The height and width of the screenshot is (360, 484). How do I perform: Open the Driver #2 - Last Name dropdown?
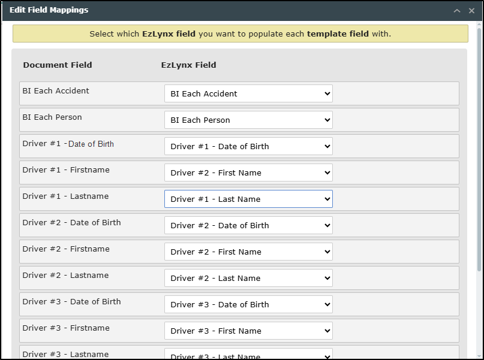pos(248,278)
